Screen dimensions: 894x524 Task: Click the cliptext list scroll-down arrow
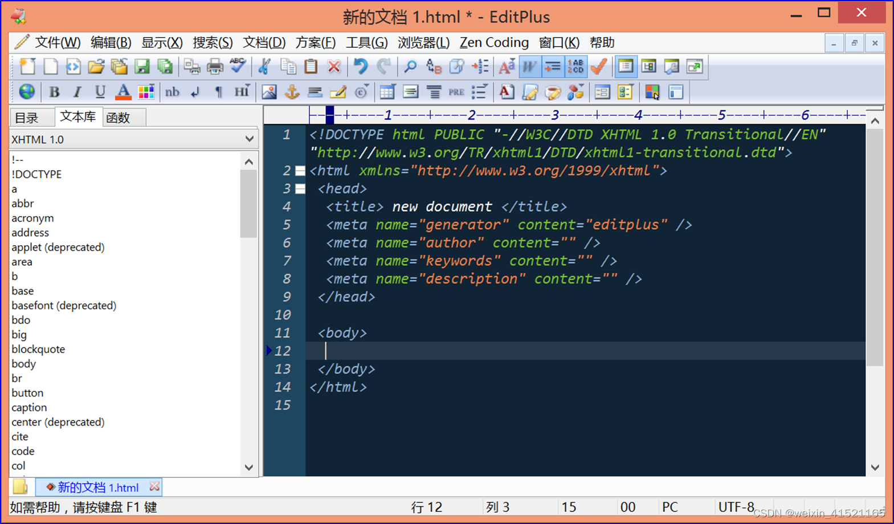click(x=249, y=468)
